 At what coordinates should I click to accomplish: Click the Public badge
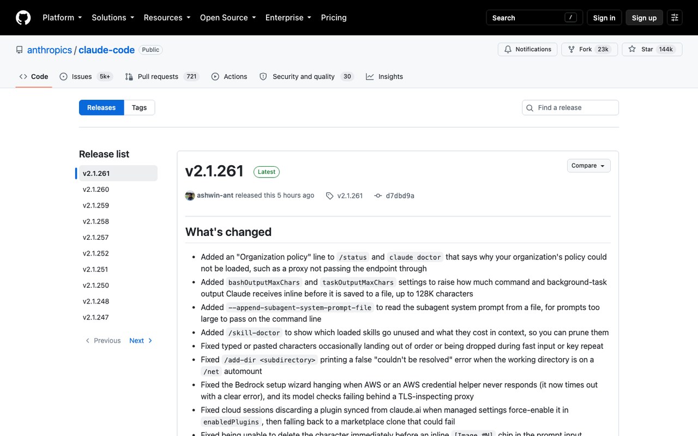click(x=151, y=50)
